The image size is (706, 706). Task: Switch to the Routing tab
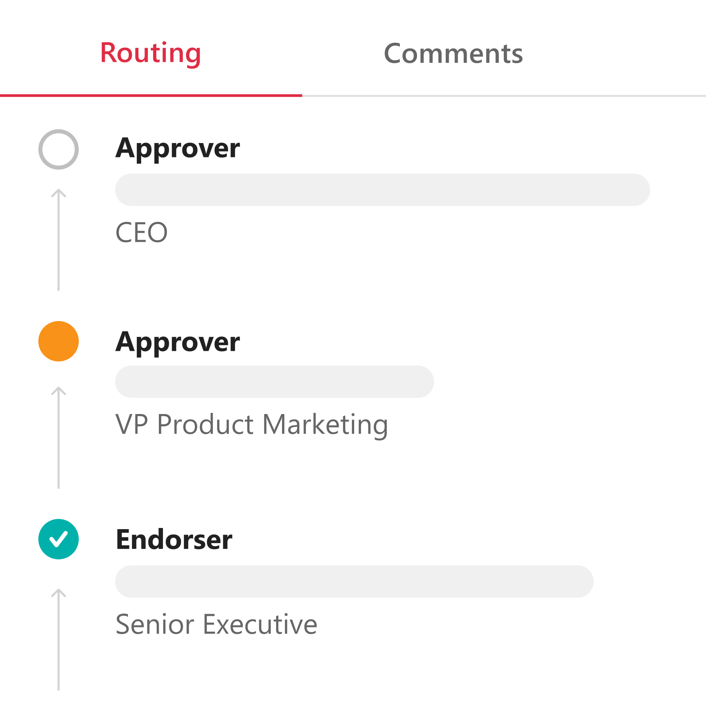150,54
